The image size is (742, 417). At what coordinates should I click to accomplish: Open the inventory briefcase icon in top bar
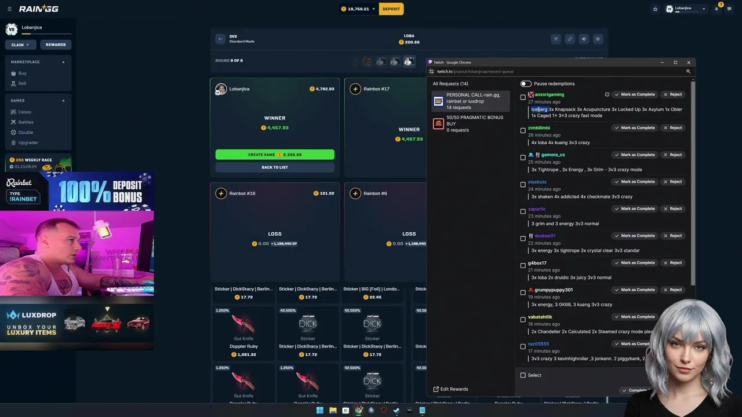655,9
